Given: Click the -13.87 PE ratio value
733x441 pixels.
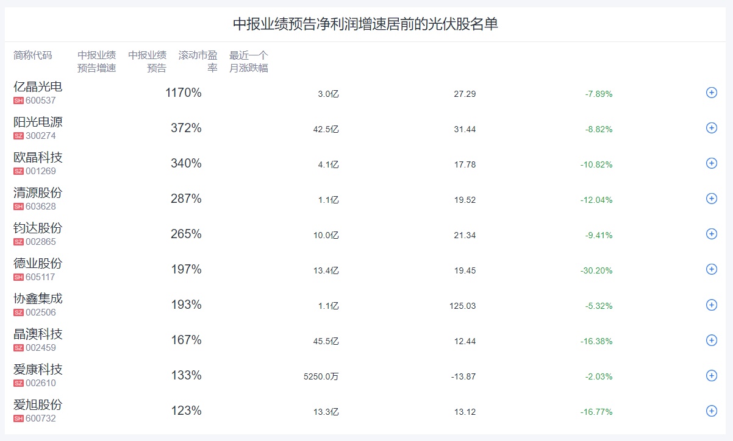Looking at the screenshot, I should (463, 376).
